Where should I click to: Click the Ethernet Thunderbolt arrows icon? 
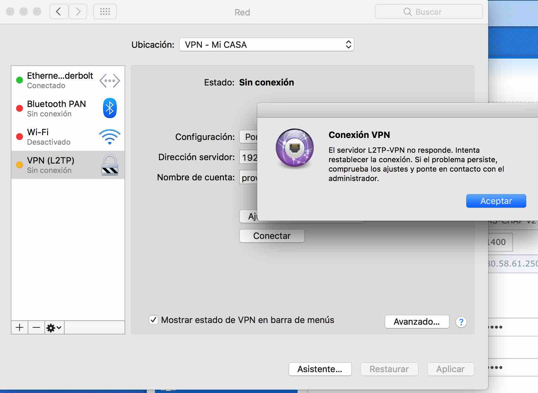pos(110,81)
